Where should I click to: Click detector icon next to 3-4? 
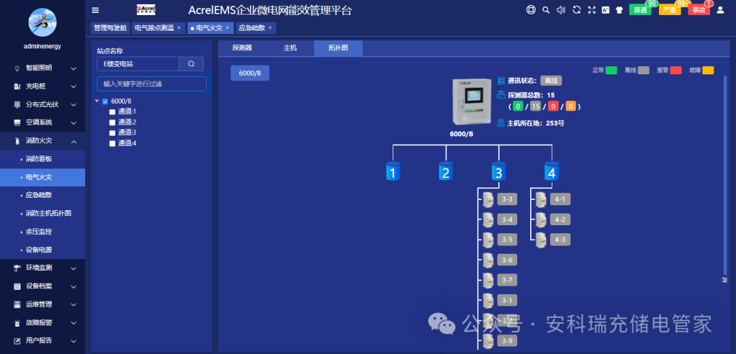[x=488, y=219]
